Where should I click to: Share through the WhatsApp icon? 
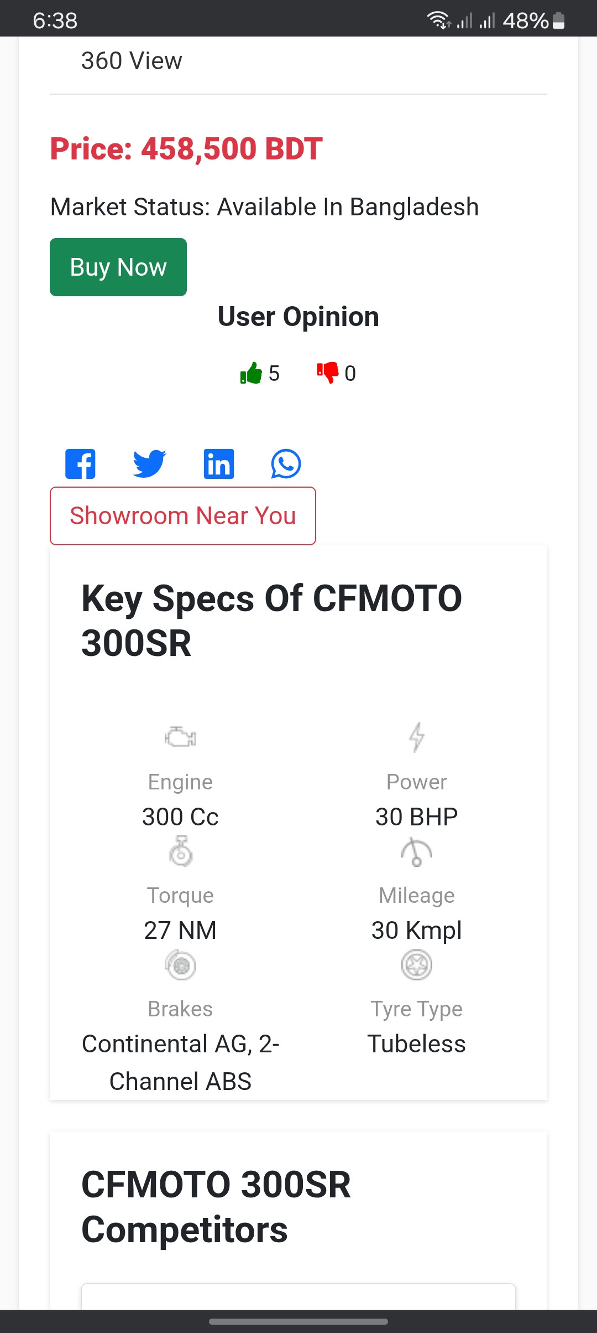tap(286, 464)
